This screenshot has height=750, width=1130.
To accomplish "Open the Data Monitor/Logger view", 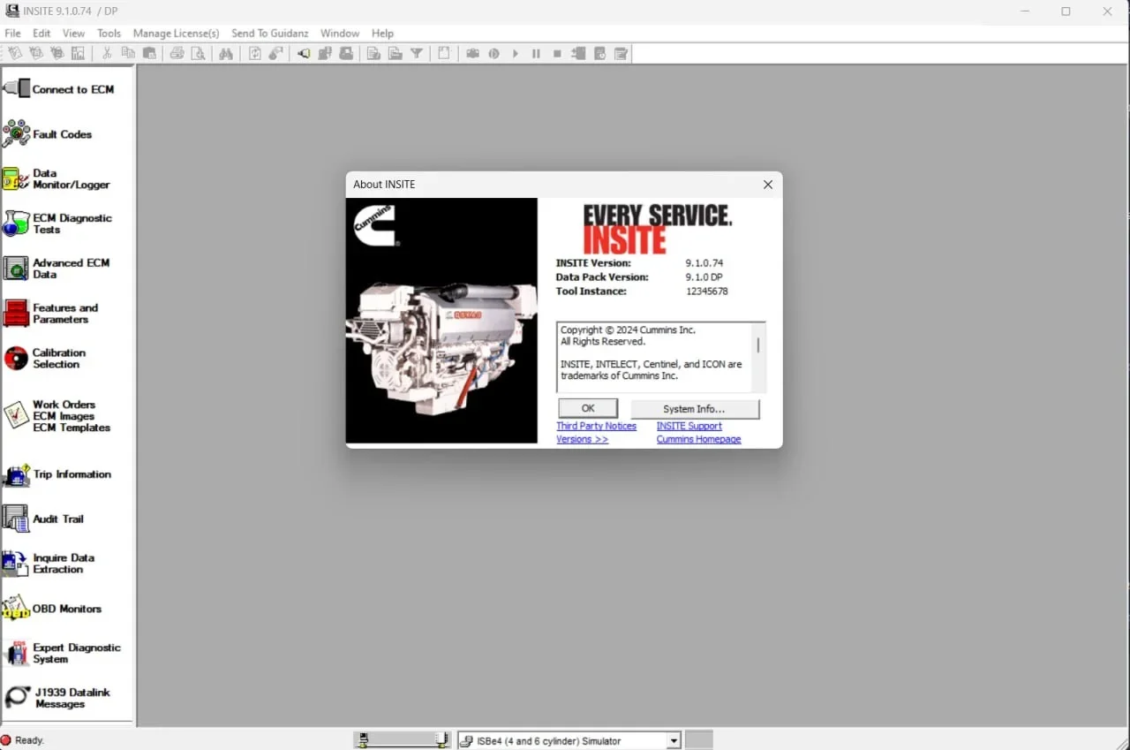I will (x=57, y=179).
